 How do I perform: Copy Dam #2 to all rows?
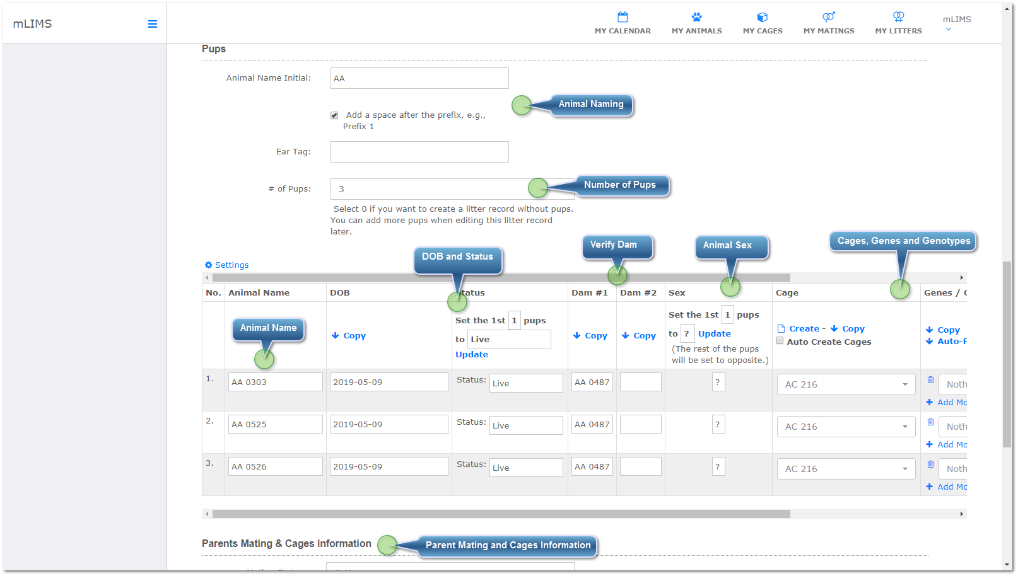coord(639,336)
